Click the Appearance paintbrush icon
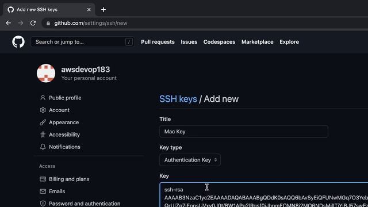The image size is (368, 207). coord(43,122)
